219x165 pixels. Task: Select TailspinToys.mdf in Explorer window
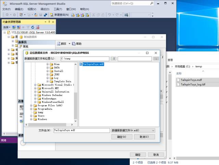pos(191,80)
